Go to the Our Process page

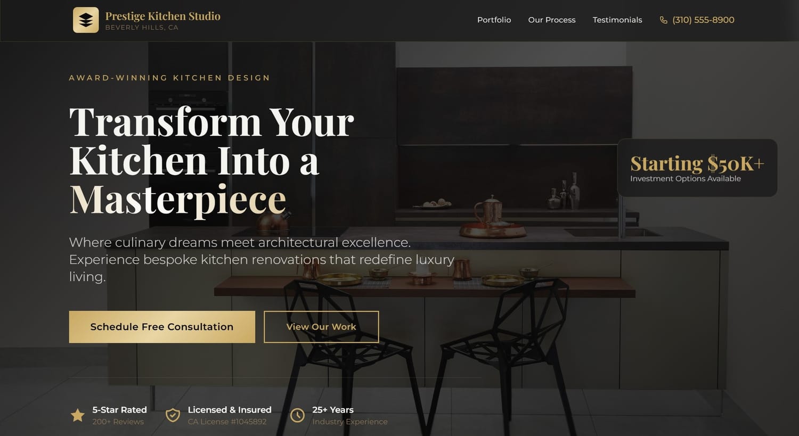click(x=552, y=20)
